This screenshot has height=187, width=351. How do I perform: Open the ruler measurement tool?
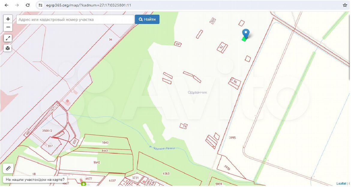click(x=8, y=168)
